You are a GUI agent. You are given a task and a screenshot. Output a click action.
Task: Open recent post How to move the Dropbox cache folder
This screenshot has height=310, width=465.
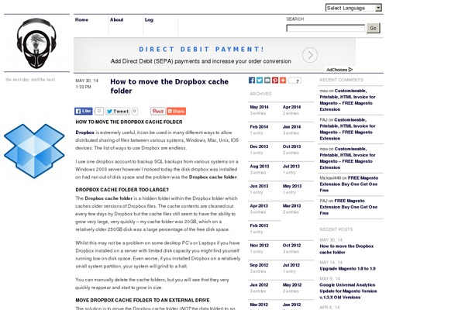346,250
